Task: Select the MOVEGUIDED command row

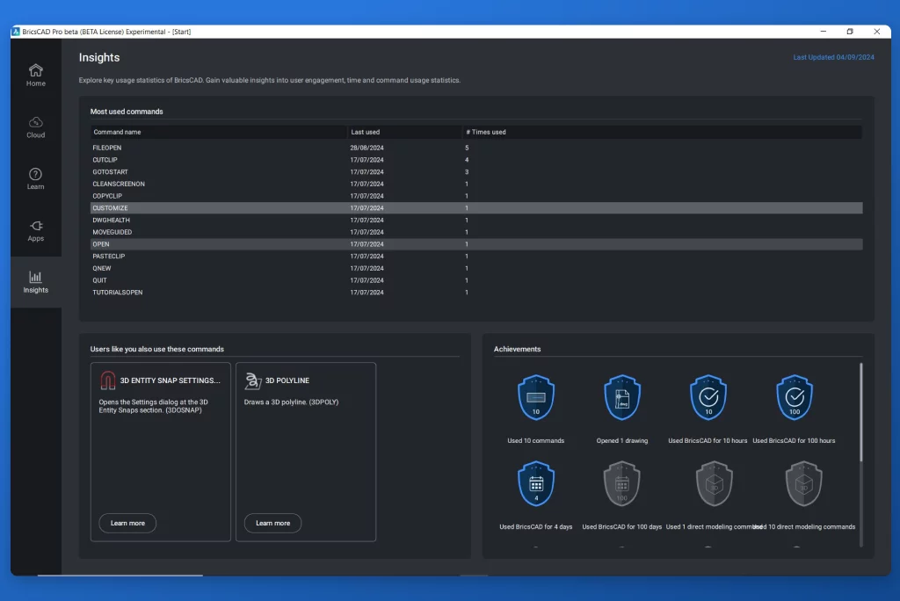Action: click(476, 232)
